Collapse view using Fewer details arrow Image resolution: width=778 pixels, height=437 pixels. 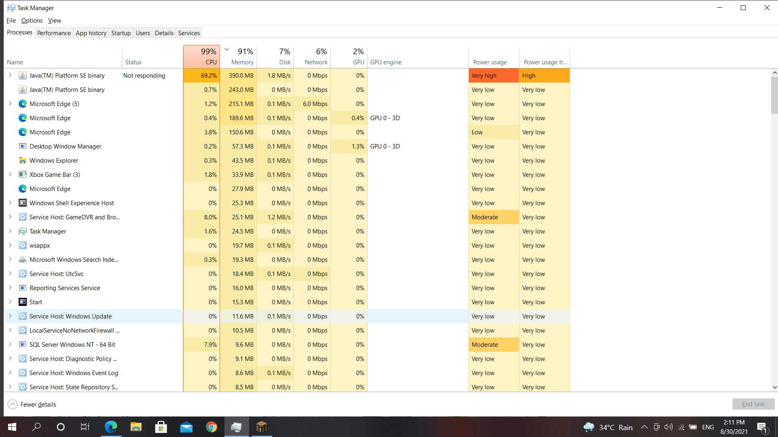click(13, 405)
